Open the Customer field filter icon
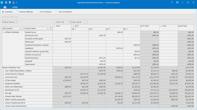This screenshot has height=110, width=197. (x=23, y=28)
